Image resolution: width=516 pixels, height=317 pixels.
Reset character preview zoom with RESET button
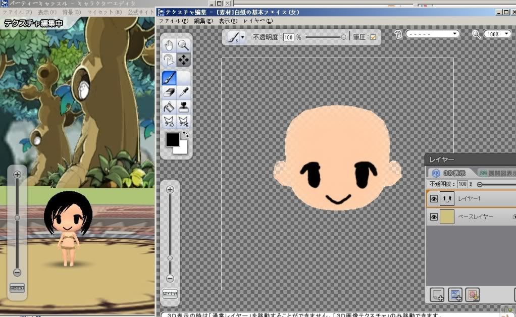coord(17,288)
